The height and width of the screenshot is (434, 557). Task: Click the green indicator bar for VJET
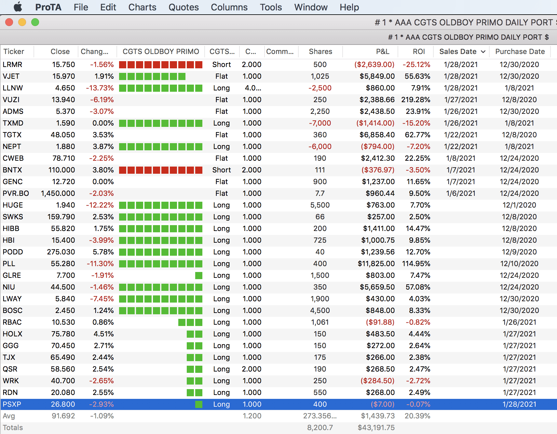tap(152, 76)
